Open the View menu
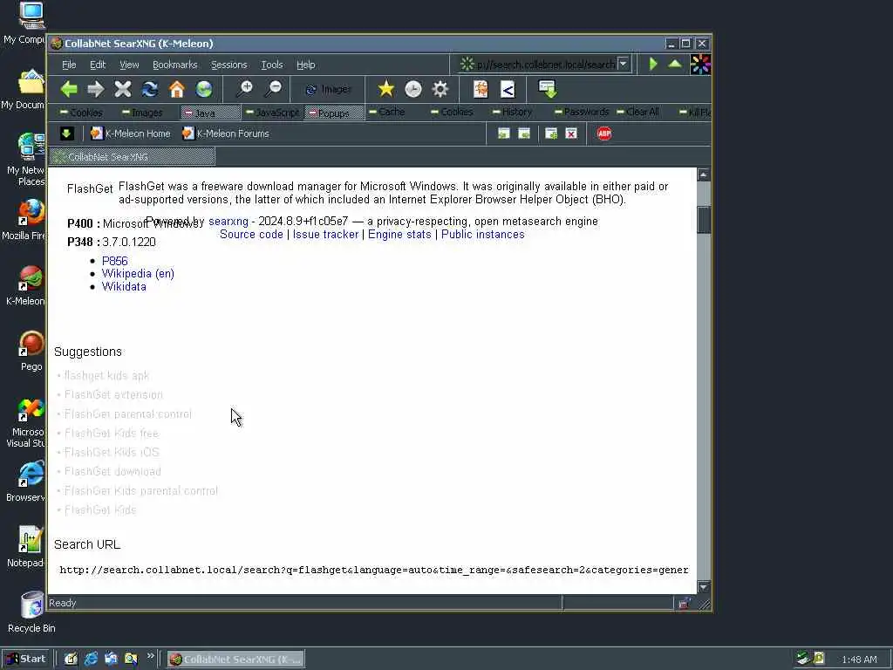Screen dimensions: 893x670 click(x=129, y=65)
